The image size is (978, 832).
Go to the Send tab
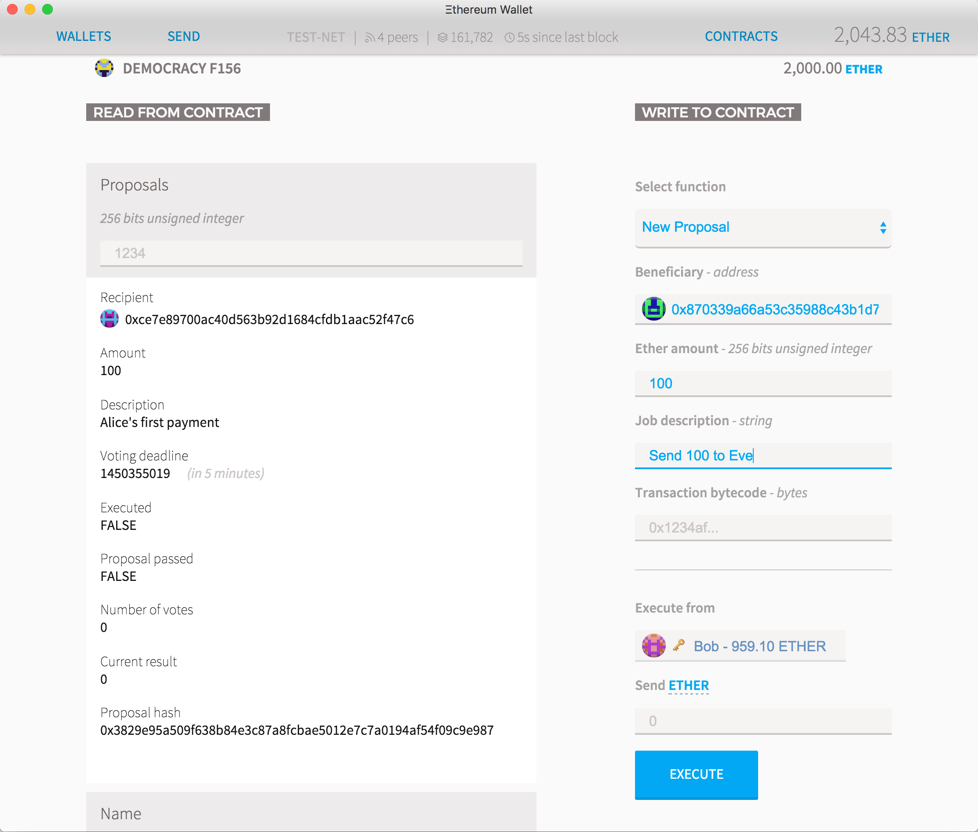pos(183,36)
